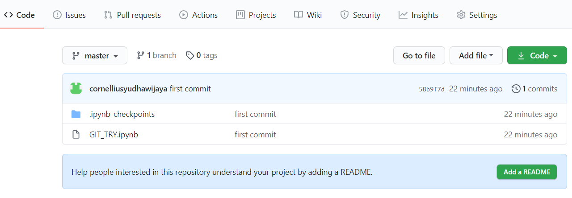Open the Settings gear tab
Screen dimensions: 572x198
click(x=477, y=15)
